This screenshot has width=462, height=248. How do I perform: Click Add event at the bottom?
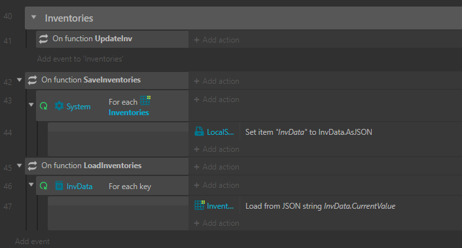point(33,241)
